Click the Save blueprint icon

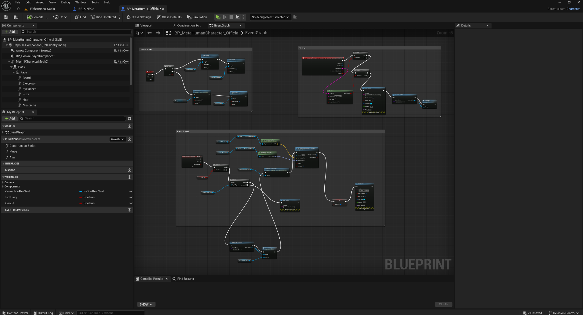(x=6, y=17)
